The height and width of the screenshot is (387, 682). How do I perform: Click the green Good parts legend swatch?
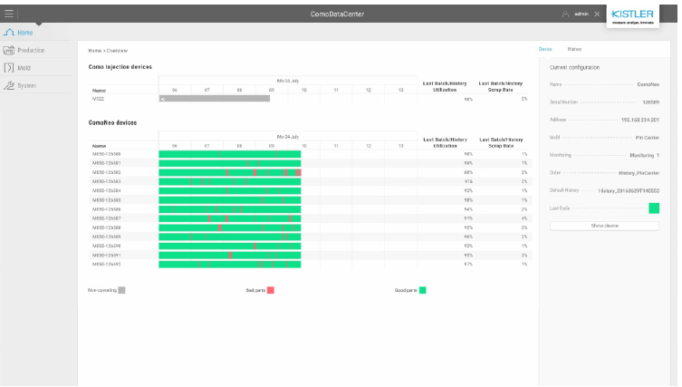coord(422,290)
